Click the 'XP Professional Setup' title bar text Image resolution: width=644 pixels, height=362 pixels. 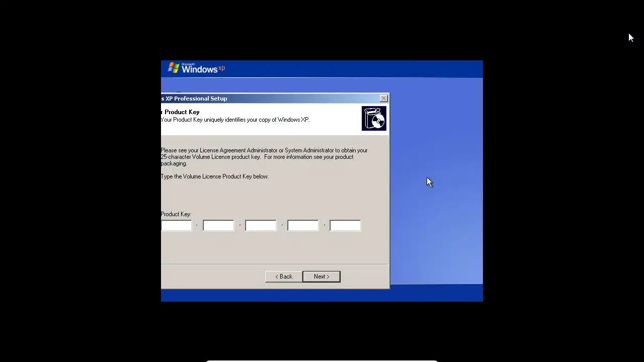[194, 99]
